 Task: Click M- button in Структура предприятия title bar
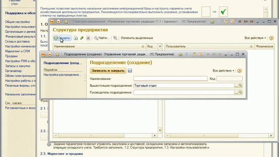pos(252,21)
